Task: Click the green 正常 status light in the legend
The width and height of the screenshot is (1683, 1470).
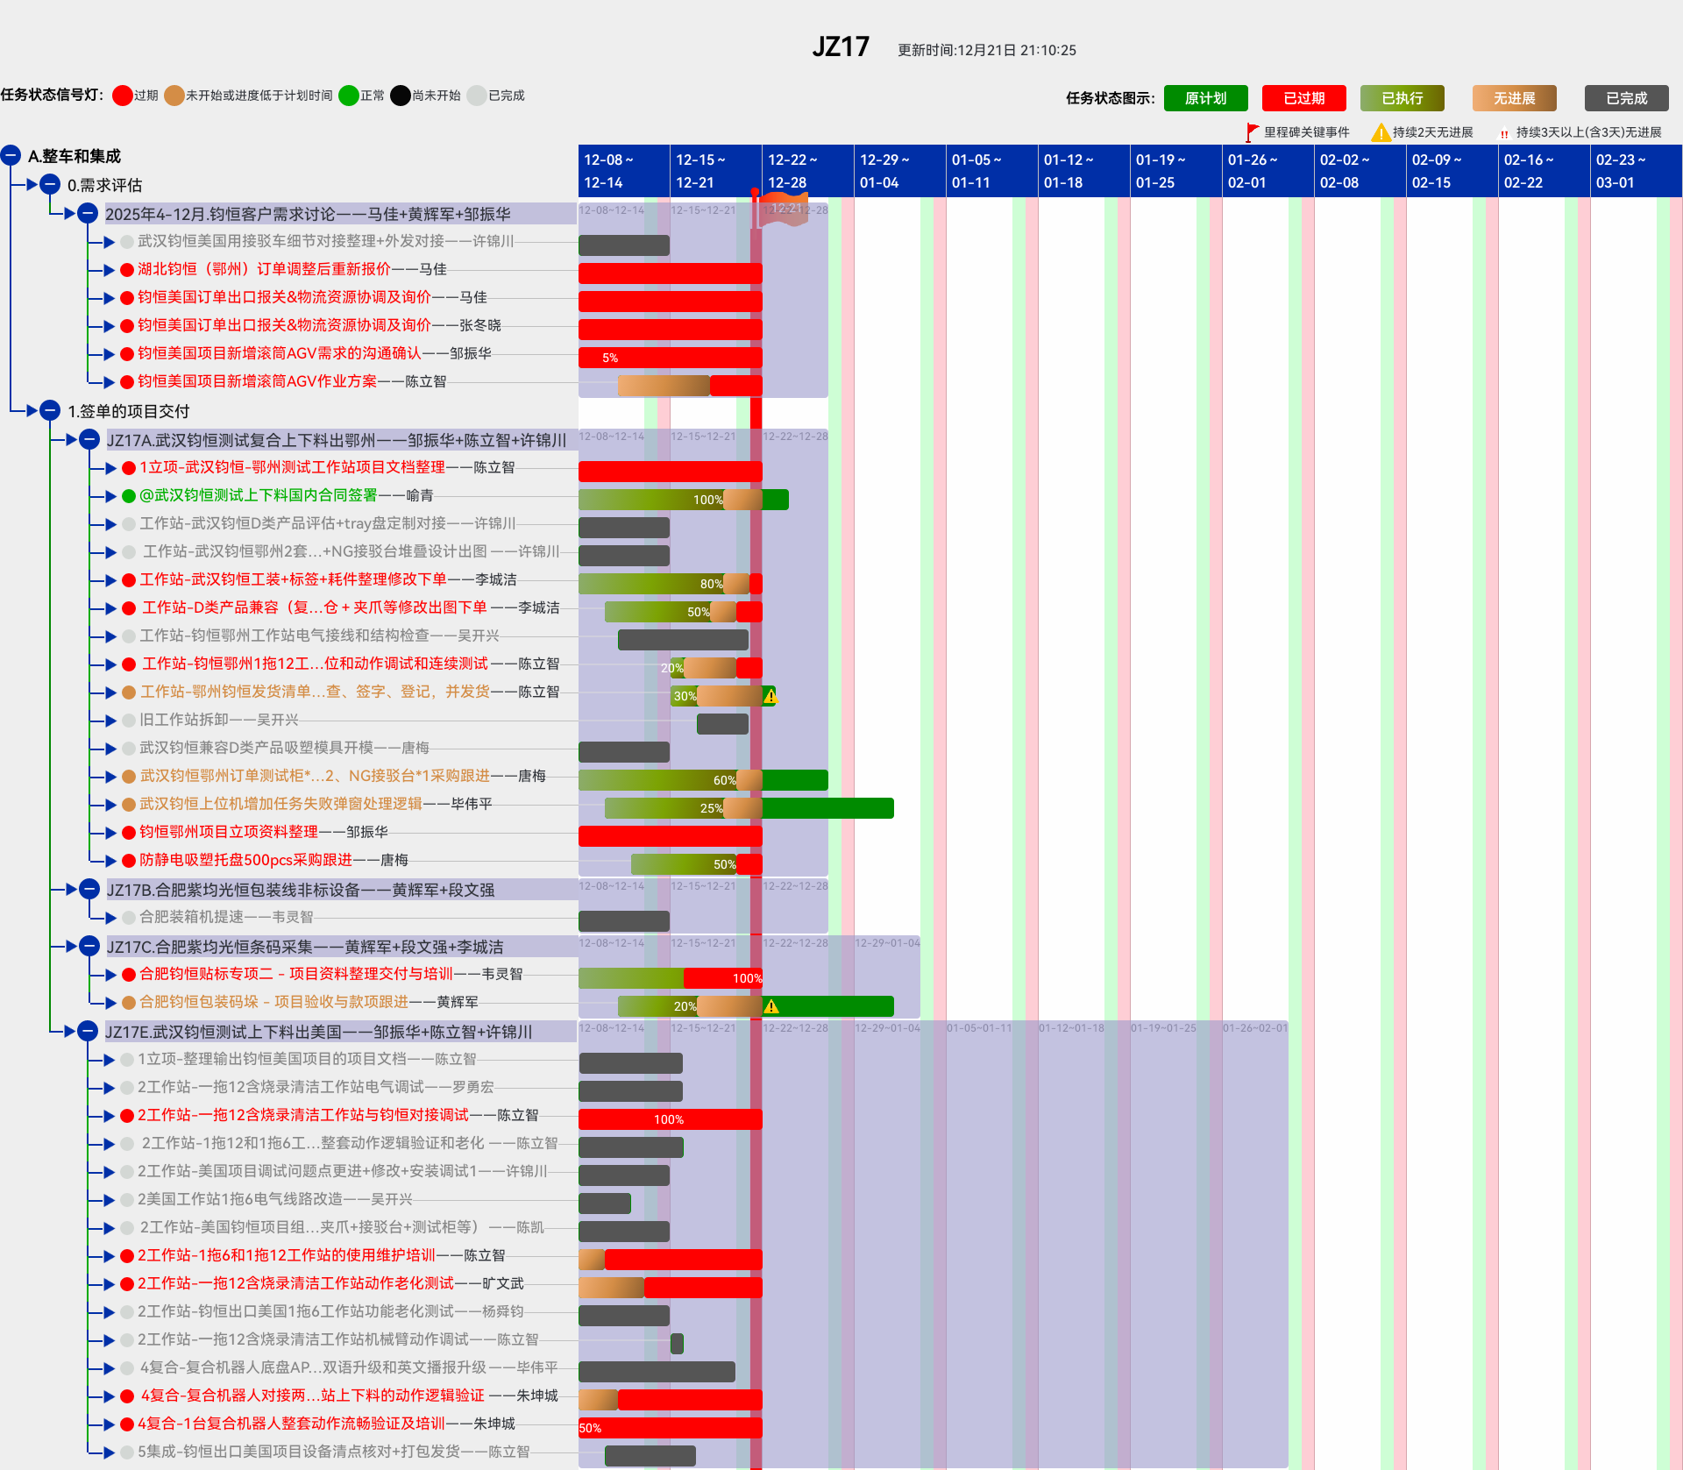Action: 349,96
